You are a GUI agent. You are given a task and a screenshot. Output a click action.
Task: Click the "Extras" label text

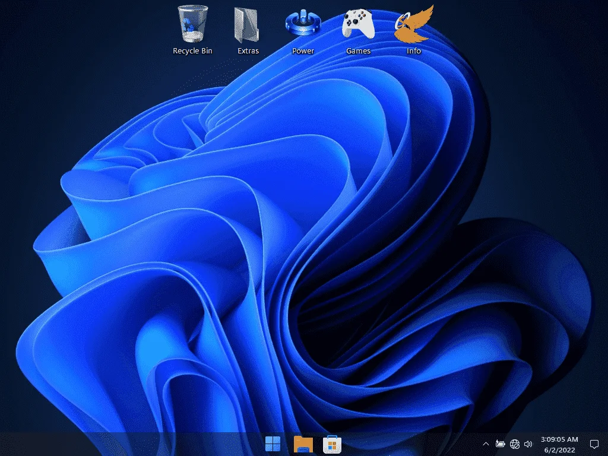pyautogui.click(x=248, y=51)
